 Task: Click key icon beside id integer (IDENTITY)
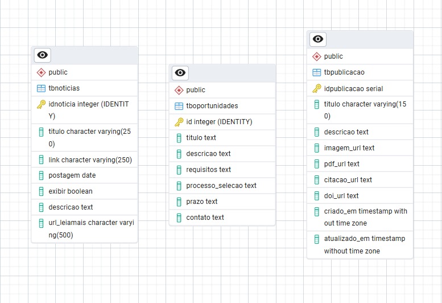179,122
